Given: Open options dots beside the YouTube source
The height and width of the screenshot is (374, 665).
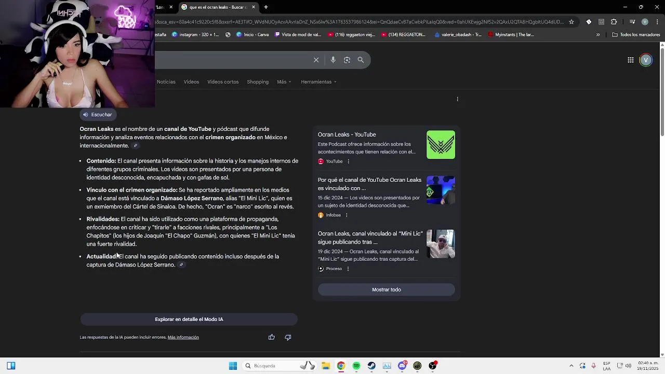Looking at the screenshot, I should (x=348, y=162).
